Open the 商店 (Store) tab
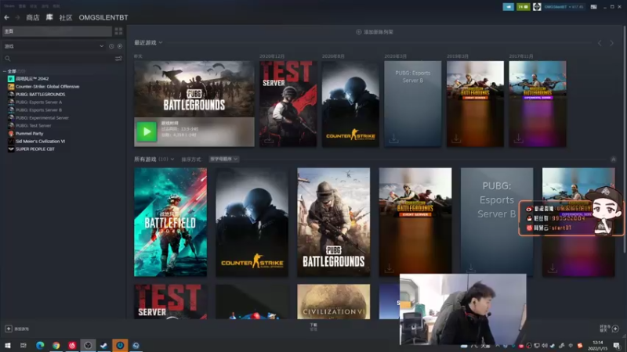 (33, 17)
